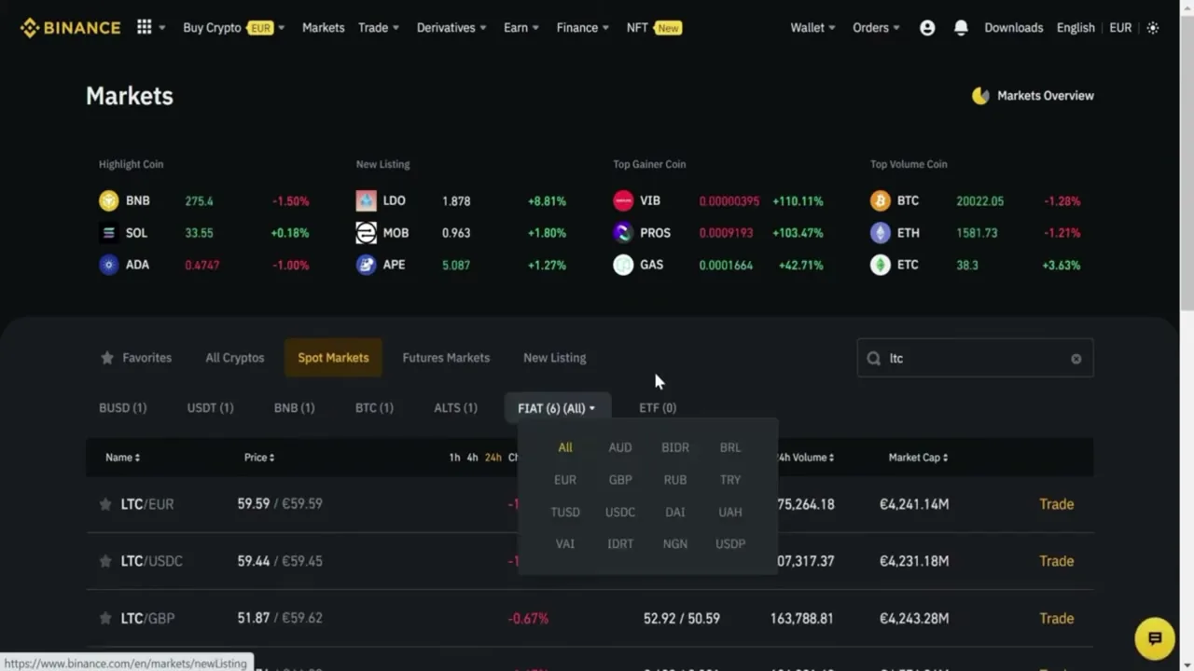The width and height of the screenshot is (1194, 671).
Task: Favorite the LTC/GBP pair star
Action: click(105, 618)
